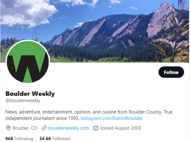Click the text independent journalism since 1993

42,118
